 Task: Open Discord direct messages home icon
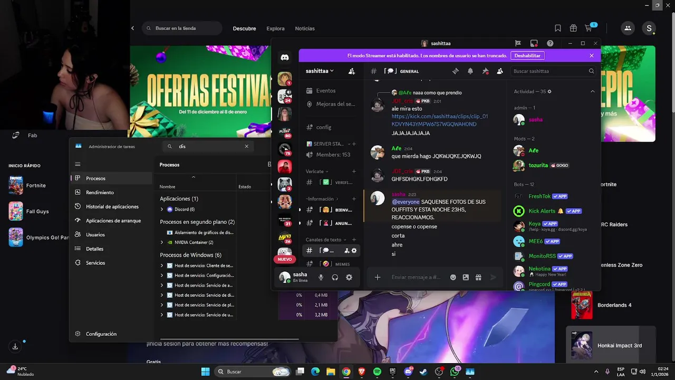coord(285,58)
